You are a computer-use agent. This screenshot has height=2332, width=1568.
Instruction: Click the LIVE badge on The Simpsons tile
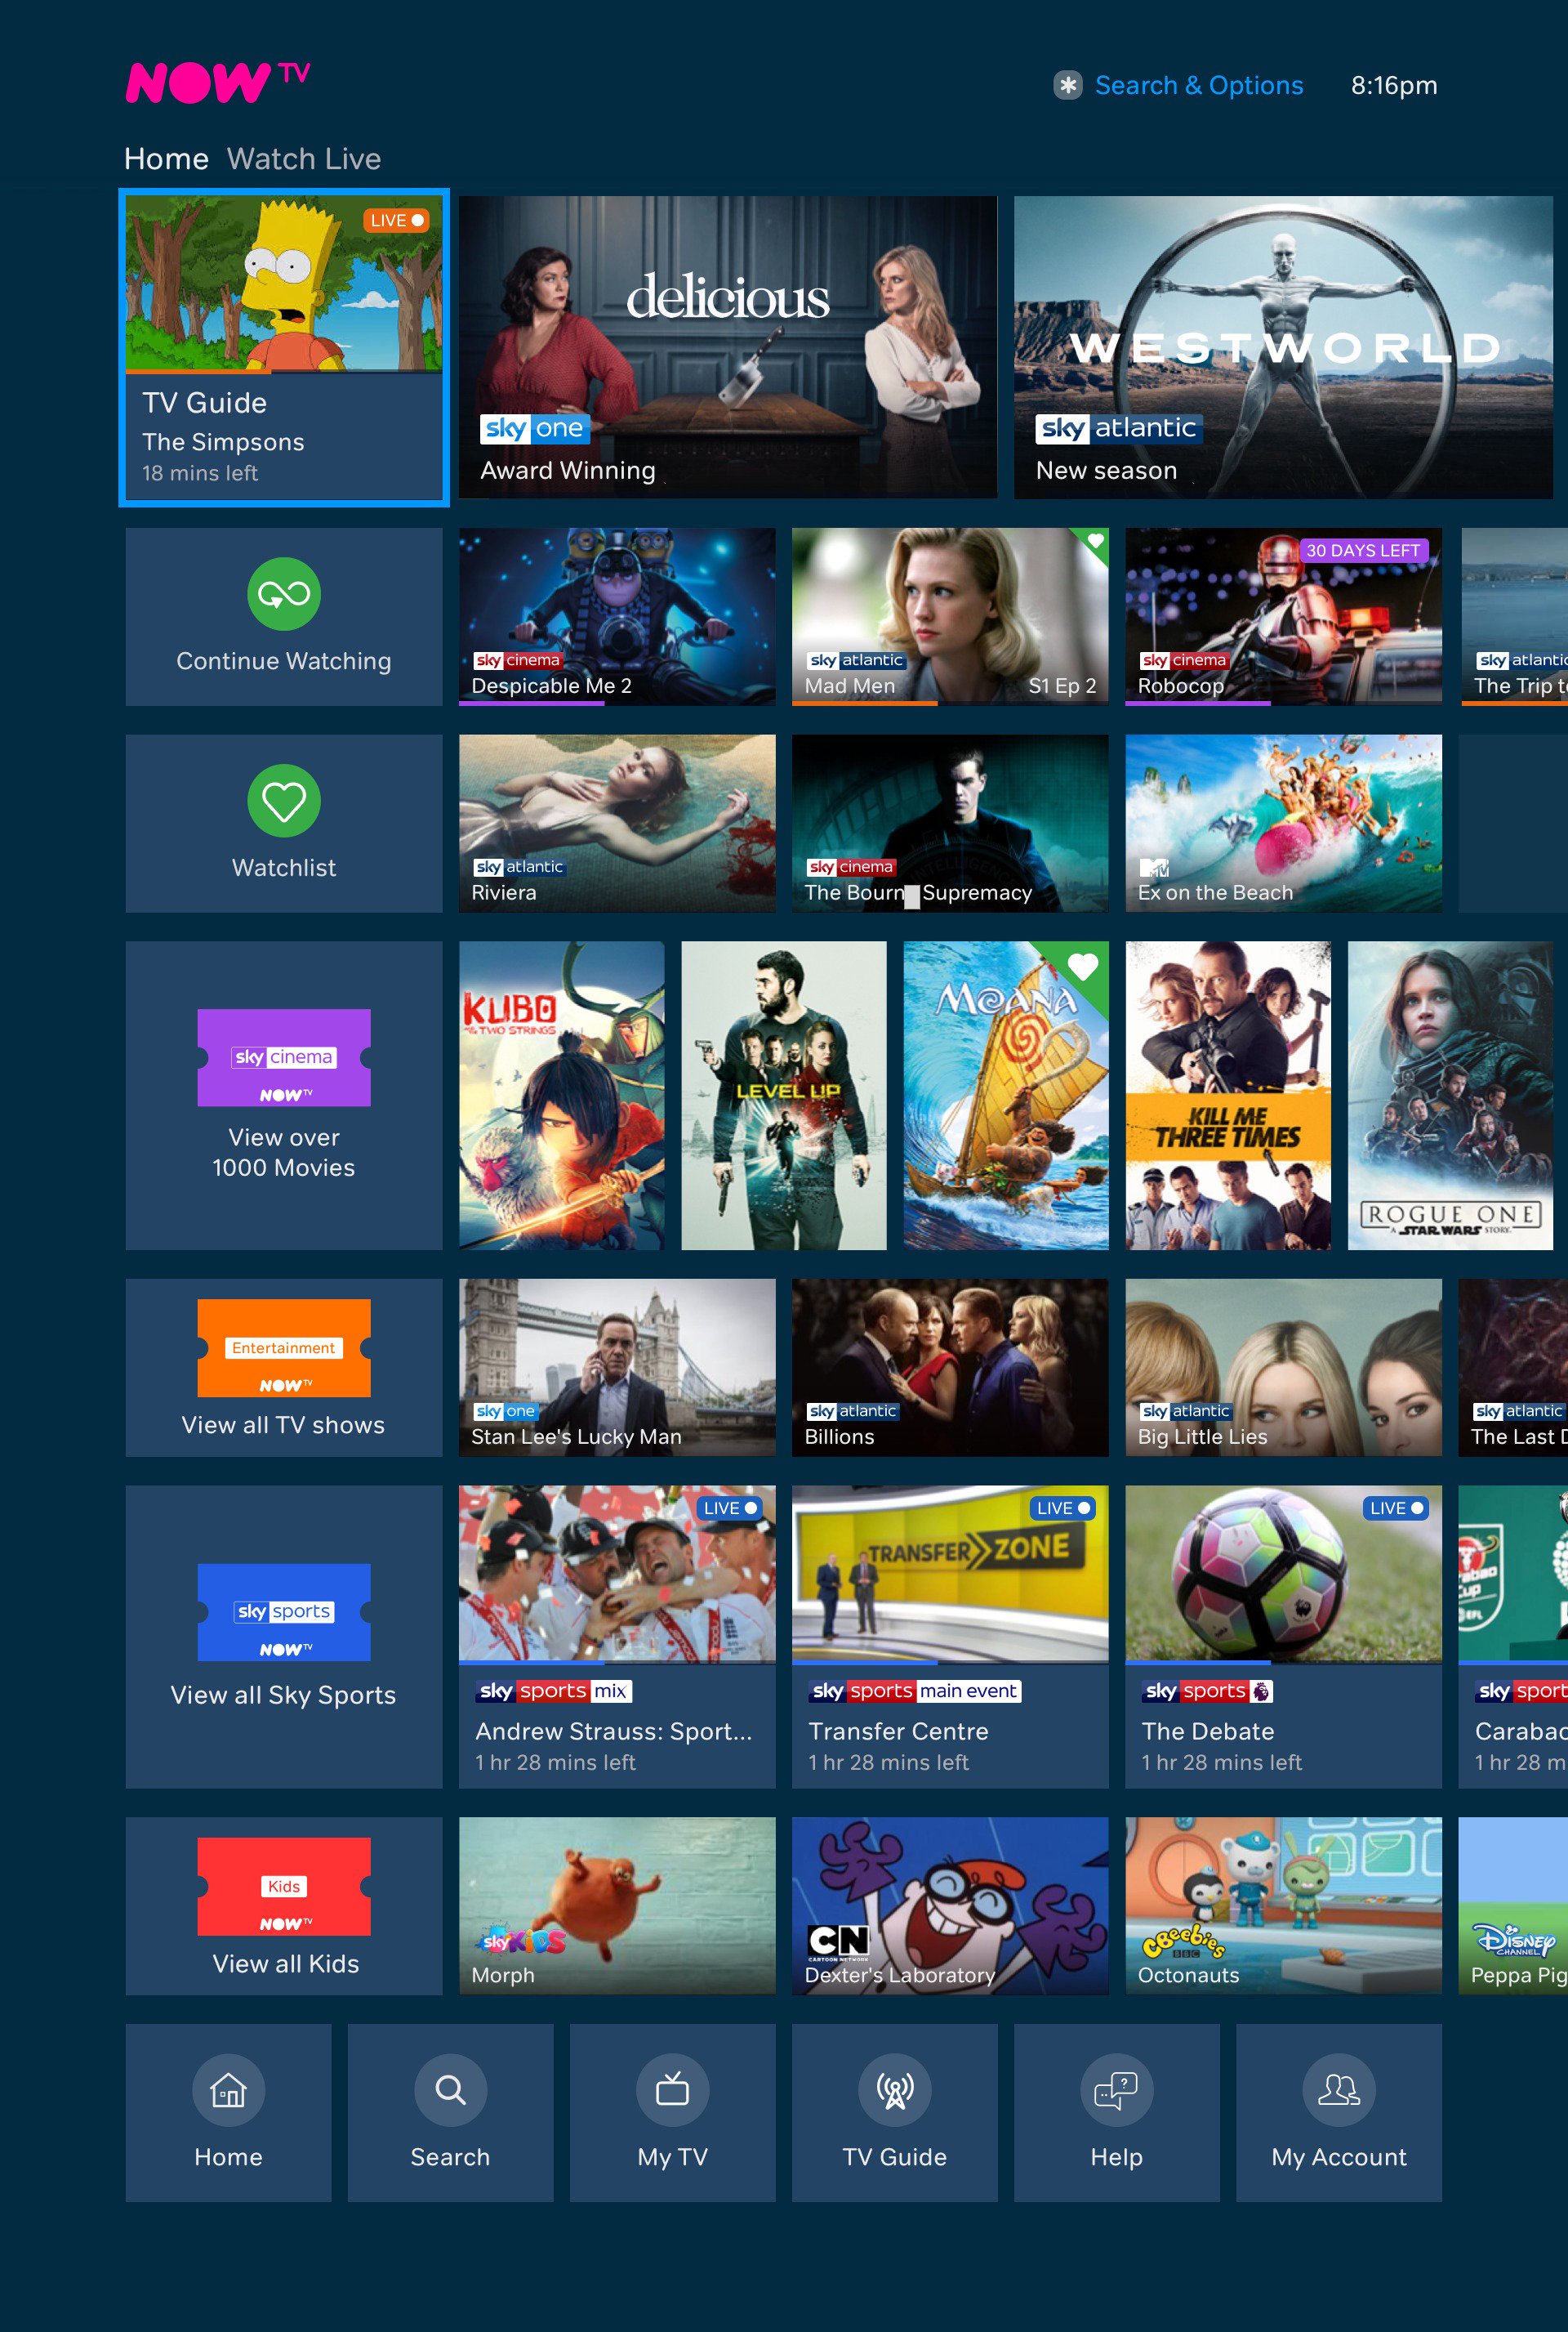pyautogui.click(x=397, y=220)
